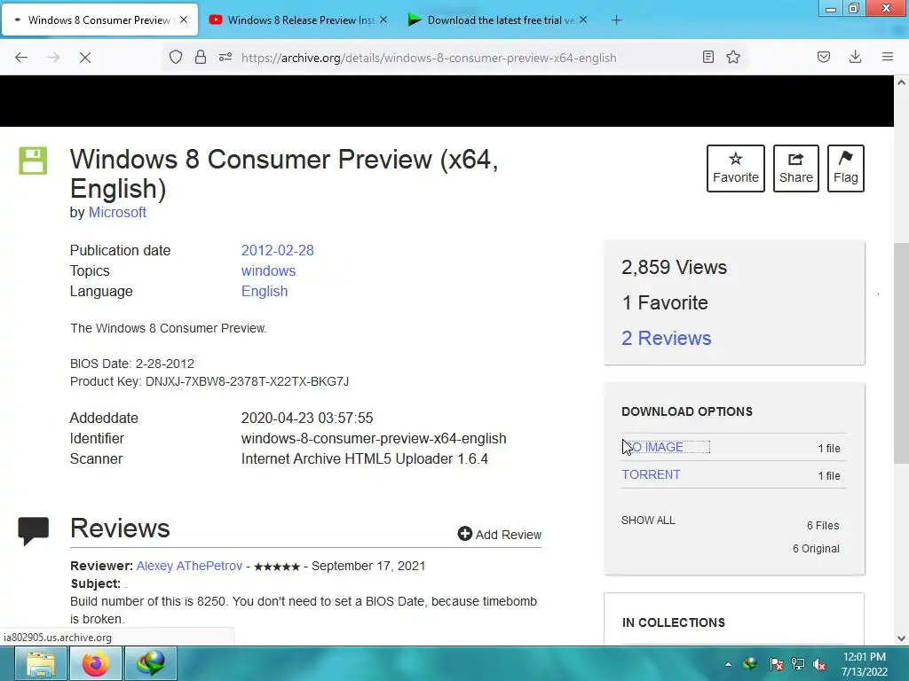Viewport: 909px width, 681px height.
Task: Show hidden system tray icons
Action: coord(728,664)
